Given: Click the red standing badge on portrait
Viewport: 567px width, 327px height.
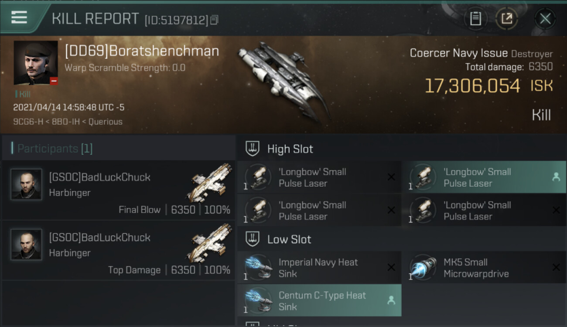Looking at the screenshot, I should 54,81.
